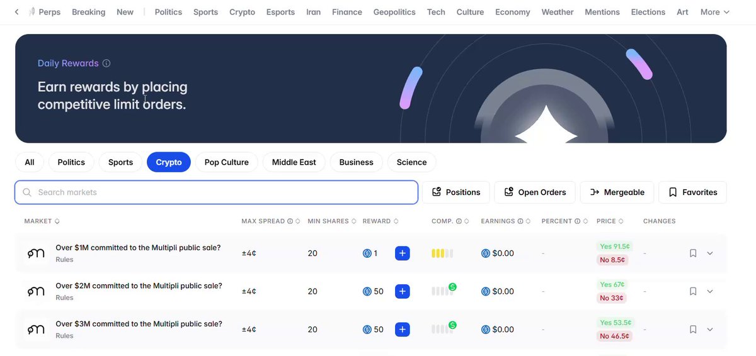Select the All filter chip

coord(30,162)
